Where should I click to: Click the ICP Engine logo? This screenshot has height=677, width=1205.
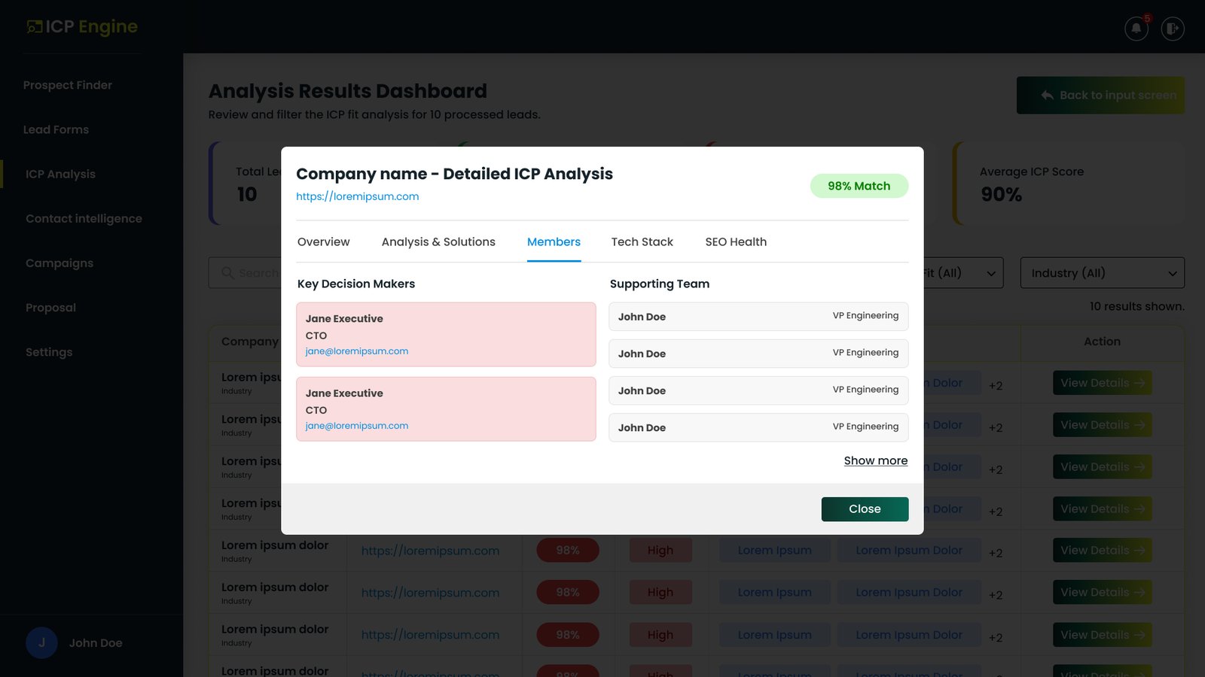82,27
